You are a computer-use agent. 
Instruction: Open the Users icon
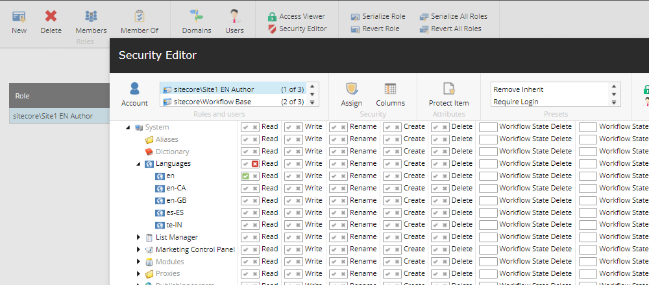click(x=234, y=16)
